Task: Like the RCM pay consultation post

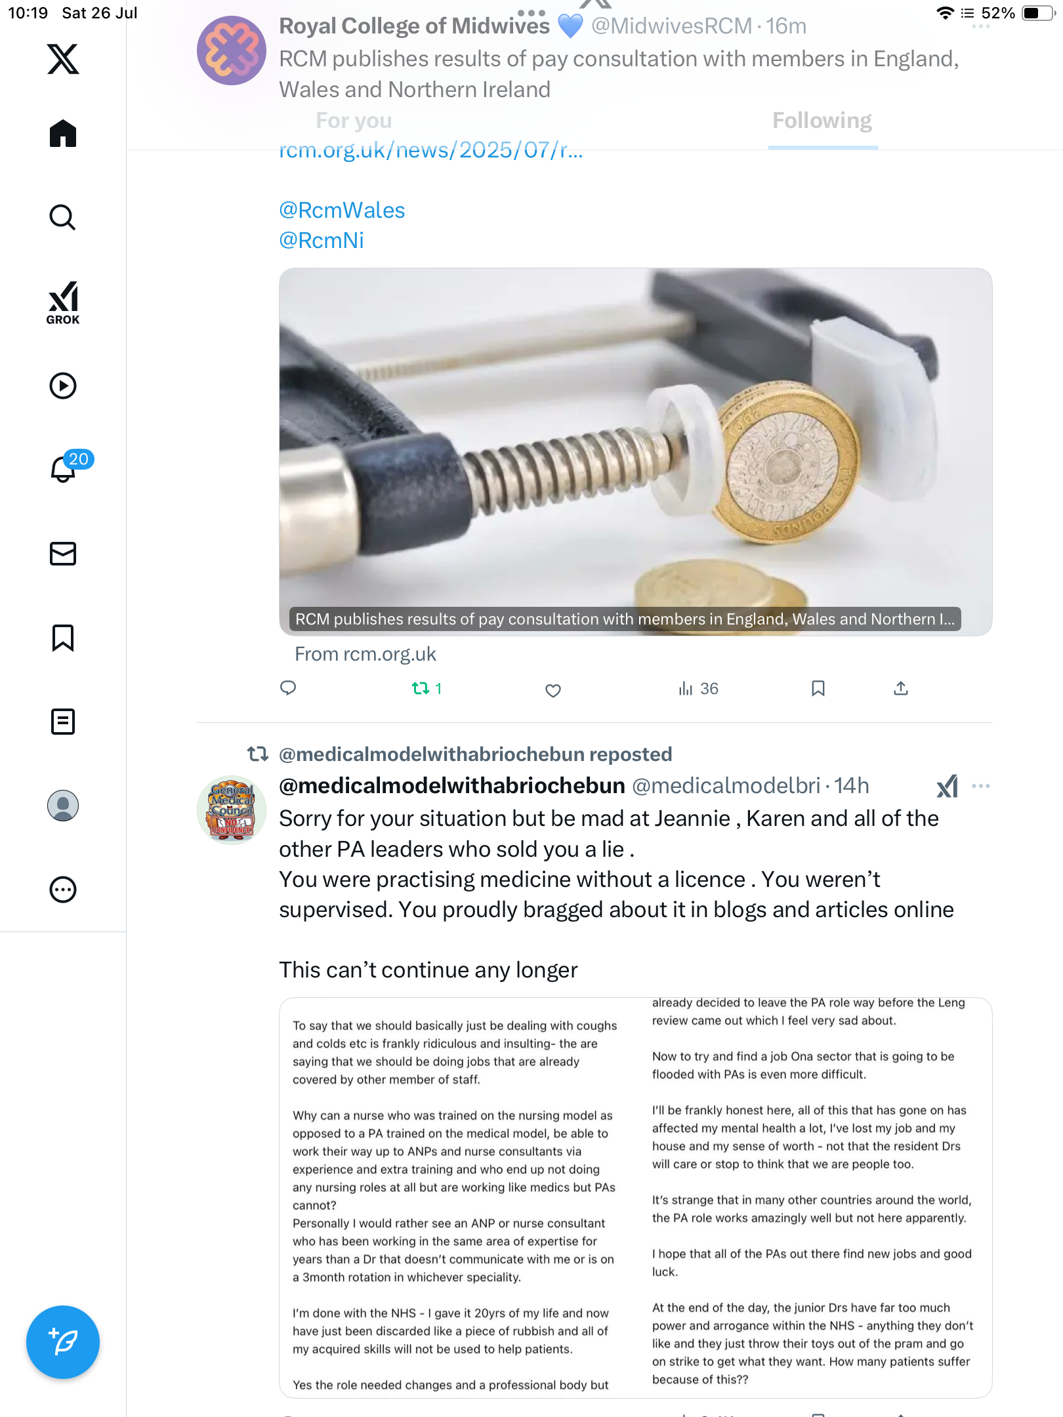Action: pyautogui.click(x=553, y=689)
